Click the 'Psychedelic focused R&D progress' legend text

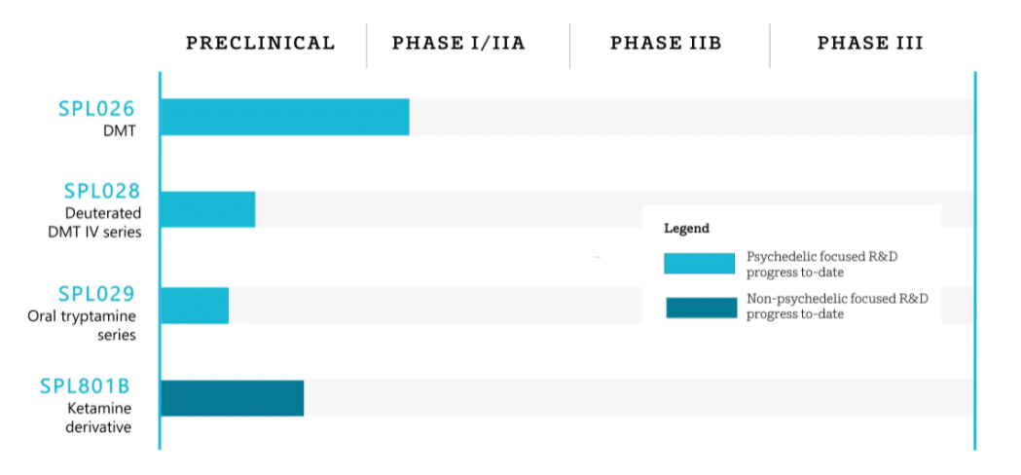834,264
